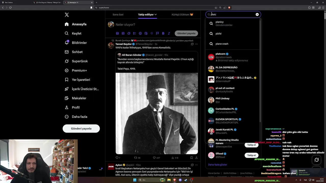Open İçerik Üreticisi Stüdyosu

(82, 89)
